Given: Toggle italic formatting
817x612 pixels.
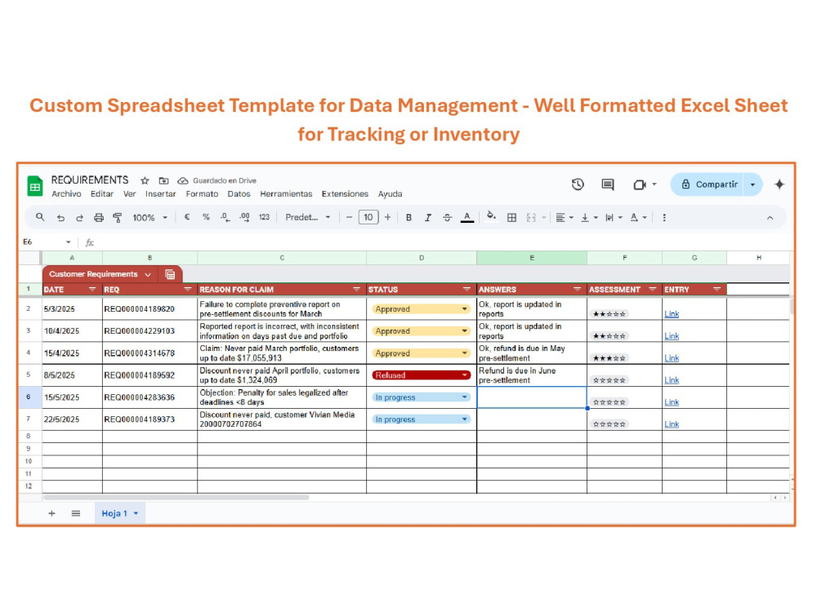Looking at the screenshot, I should point(428,218).
